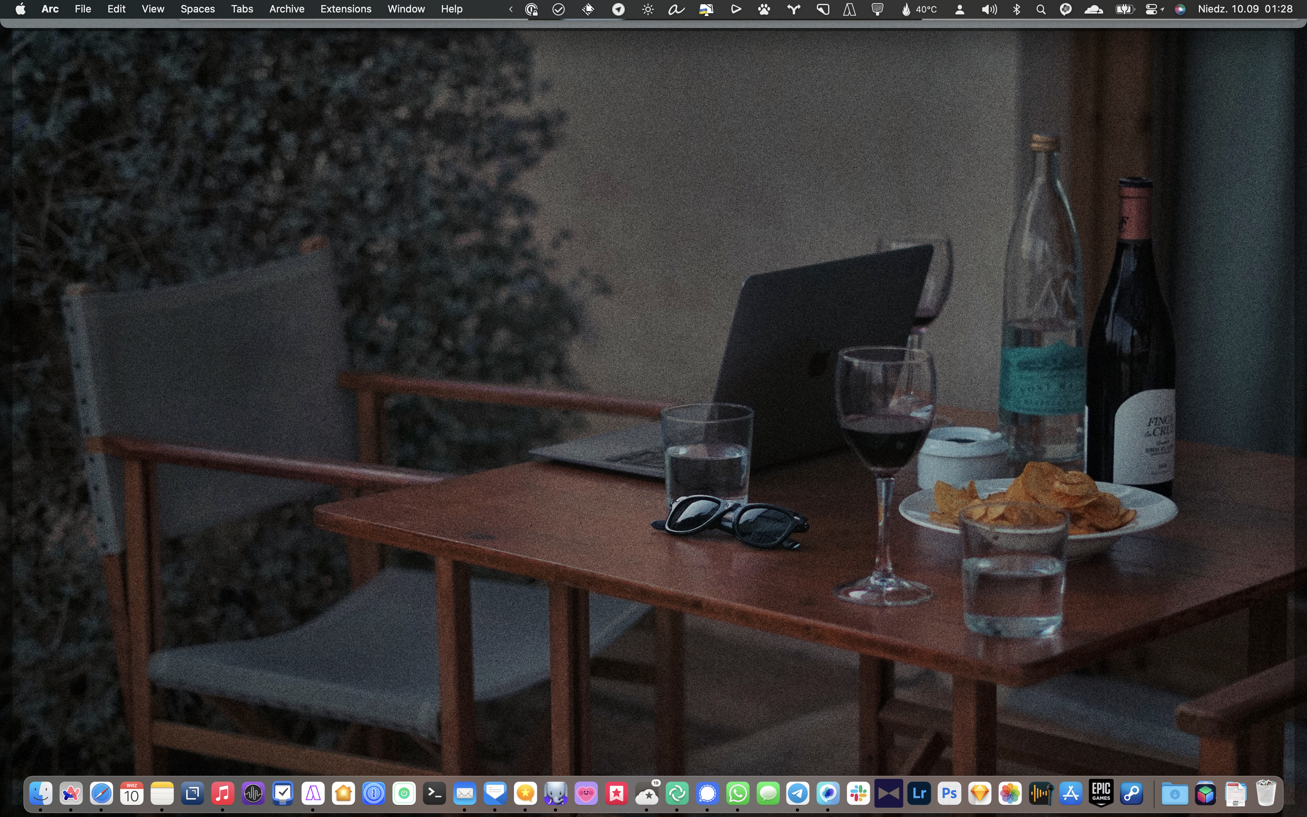Open Photoshop from the dock
This screenshot has width=1307, height=817.
pos(950,793)
